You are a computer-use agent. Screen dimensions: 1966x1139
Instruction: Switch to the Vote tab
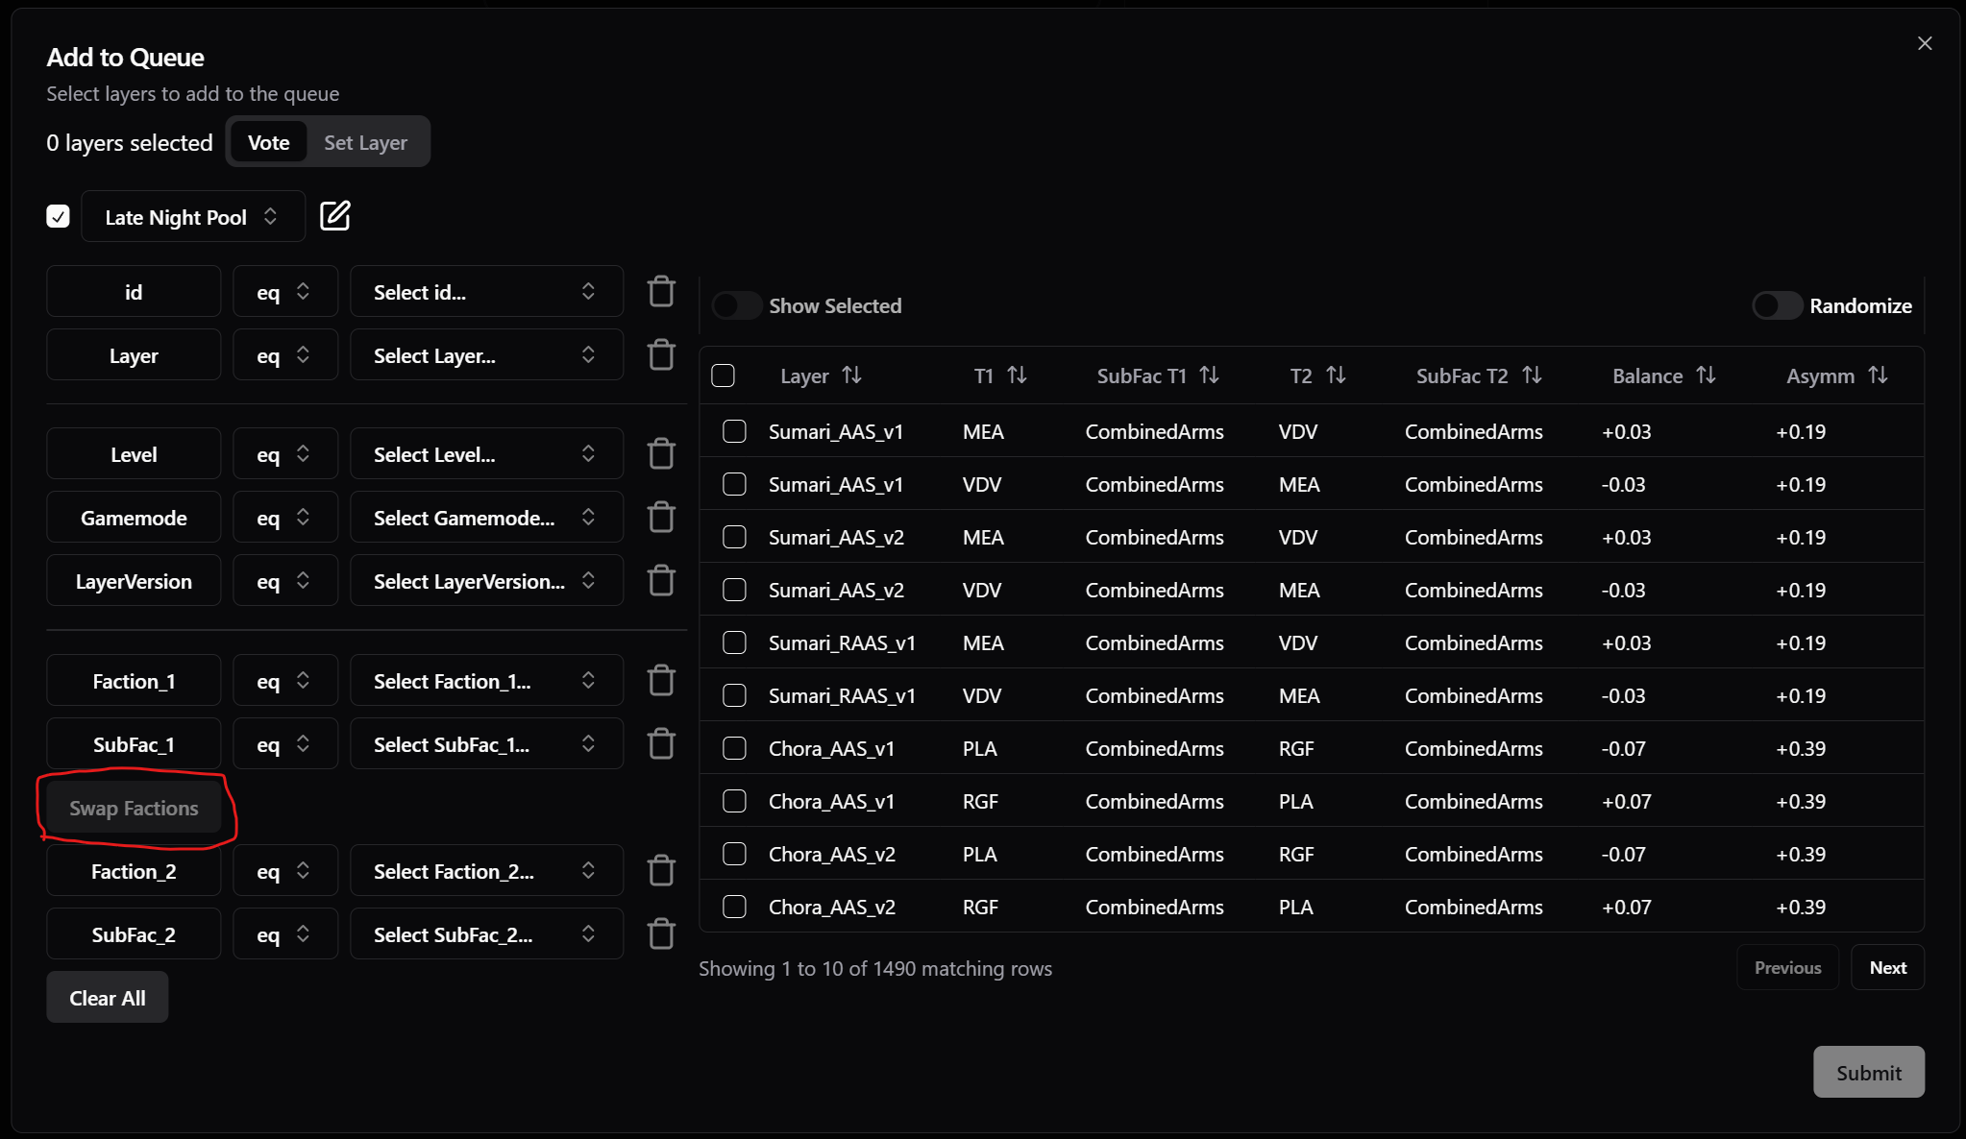268,142
